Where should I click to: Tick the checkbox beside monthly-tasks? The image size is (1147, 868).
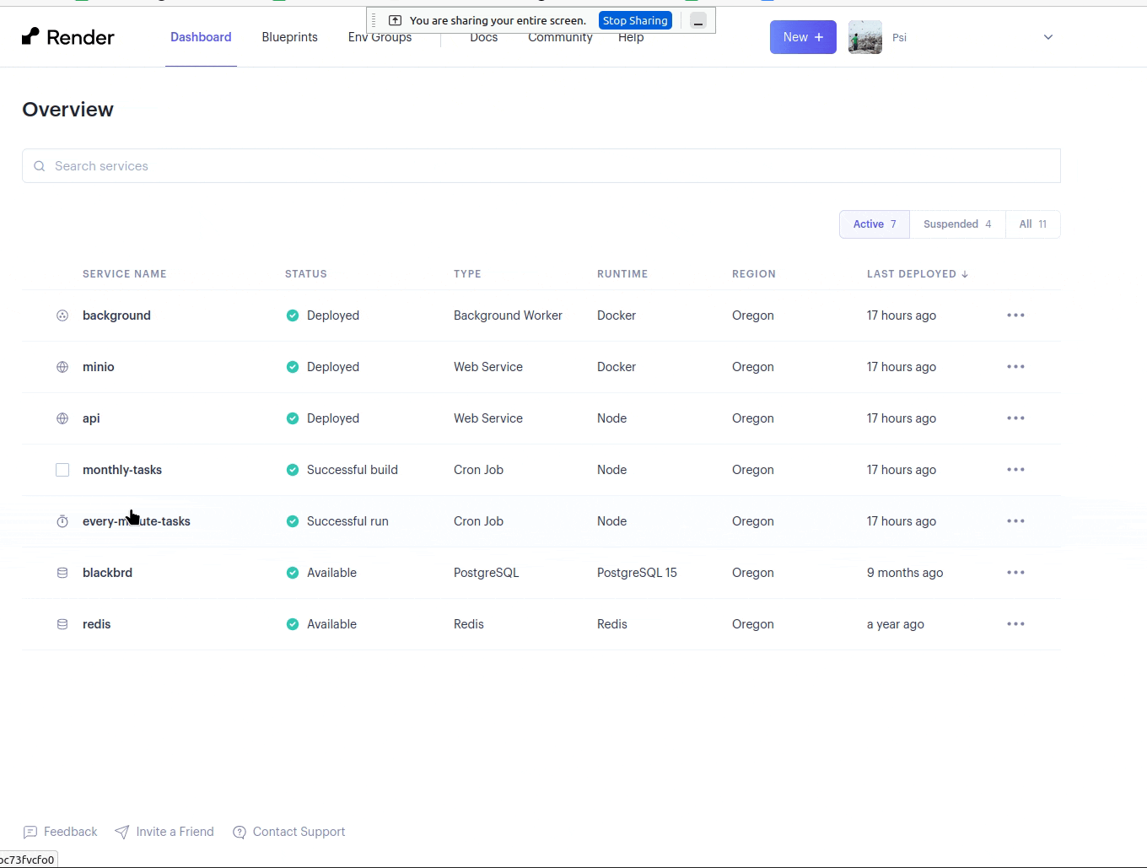coord(62,470)
